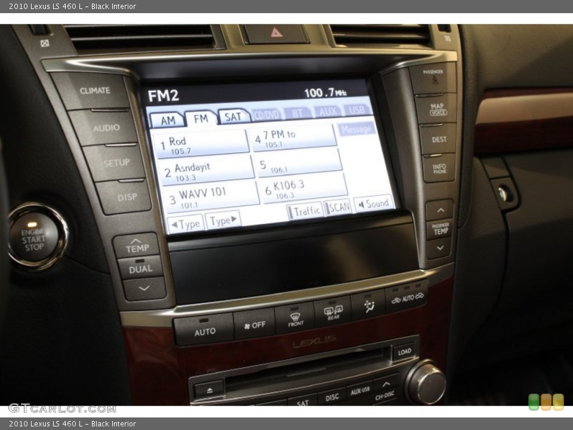Push the hazard warning triangle button
This screenshot has width=573, height=430.
276,33
